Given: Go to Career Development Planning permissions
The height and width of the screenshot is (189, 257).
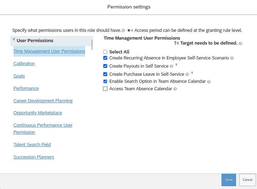Looking at the screenshot, I should (43, 101).
